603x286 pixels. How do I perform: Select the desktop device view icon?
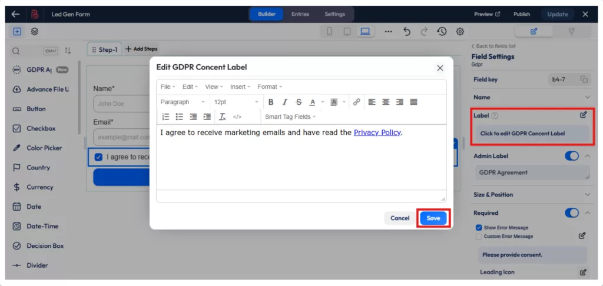point(365,32)
